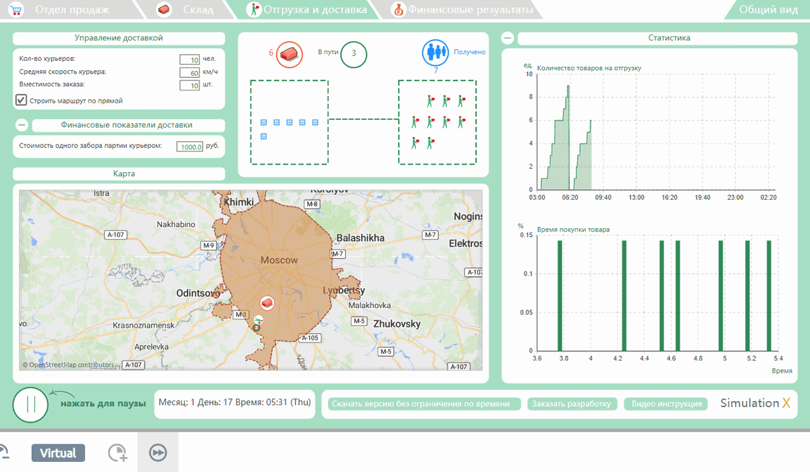The height and width of the screenshot is (472, 810).
Task: Switch to the Склад tab
Action: coord(184,9)
